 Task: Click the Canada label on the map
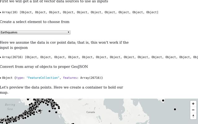(x=91, y=112)
